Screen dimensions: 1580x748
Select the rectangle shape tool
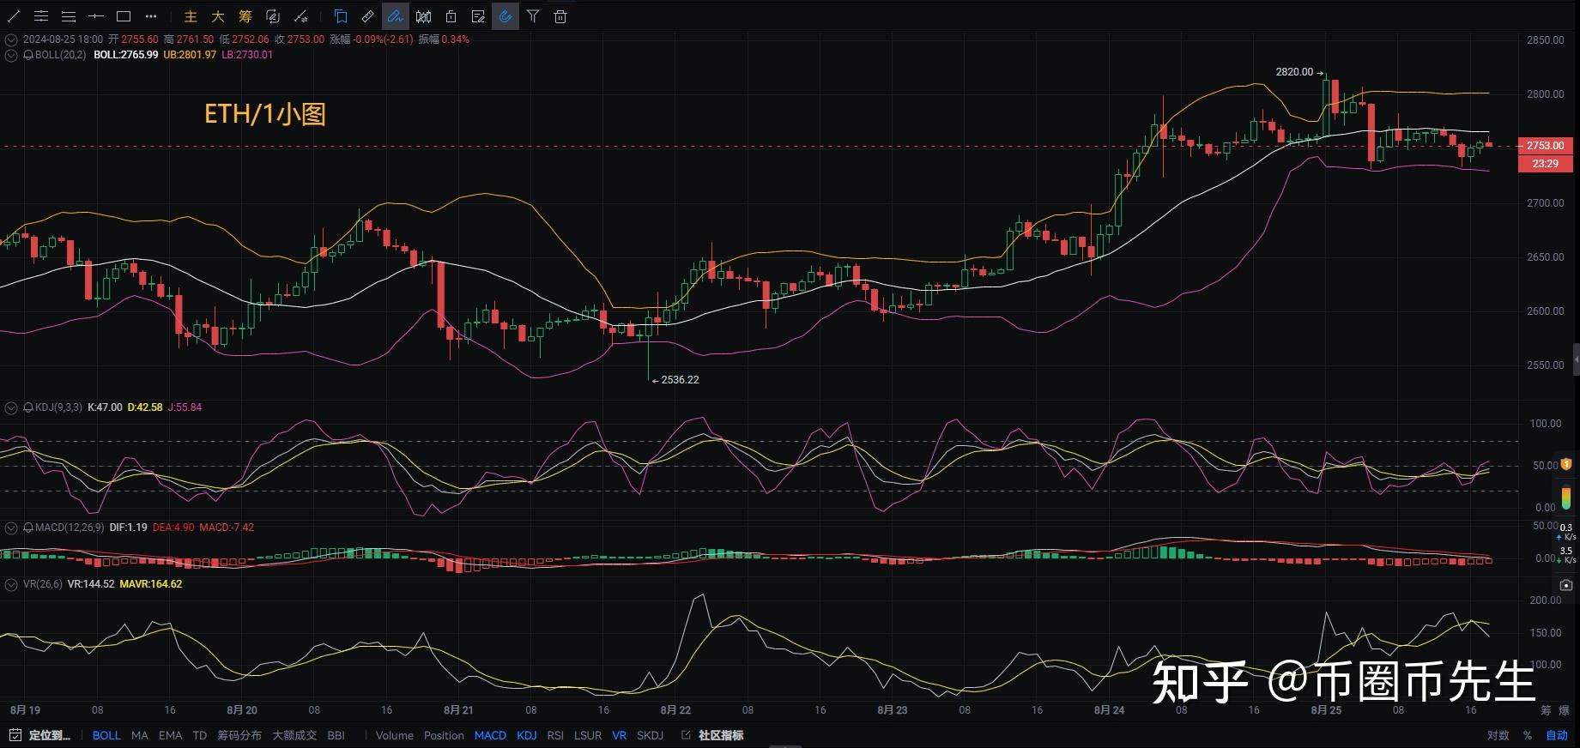click(x=124, y=16)
